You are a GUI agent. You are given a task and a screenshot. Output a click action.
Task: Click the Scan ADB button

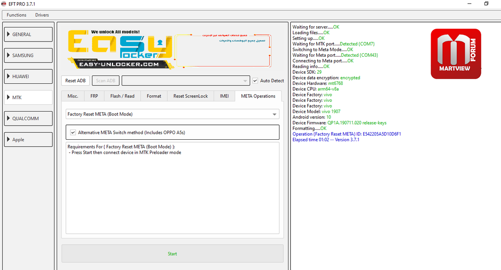pyautogui.click(x=106, y=81)
